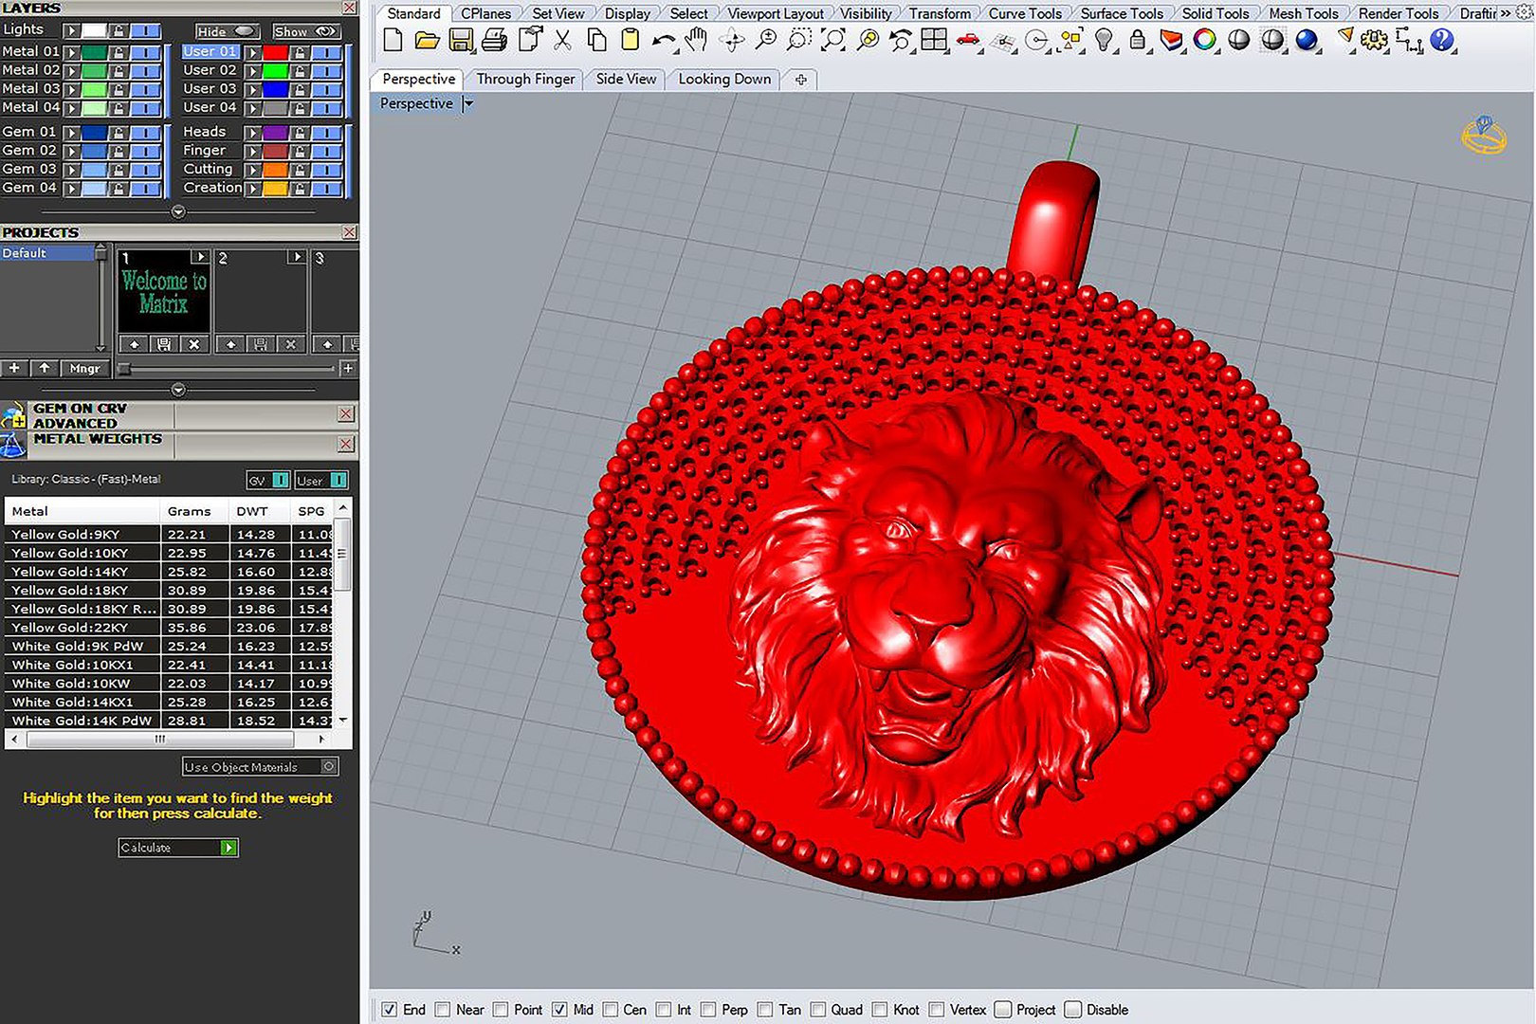The image size is (1536, 1024).
Task: Enable the Point osnap checkbox
Action: click(501, 1010)
